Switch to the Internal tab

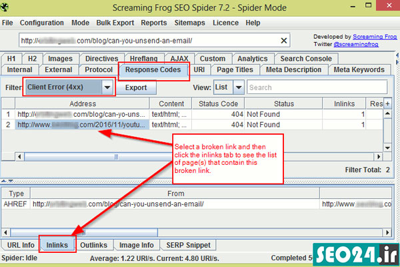pos(19,69)
